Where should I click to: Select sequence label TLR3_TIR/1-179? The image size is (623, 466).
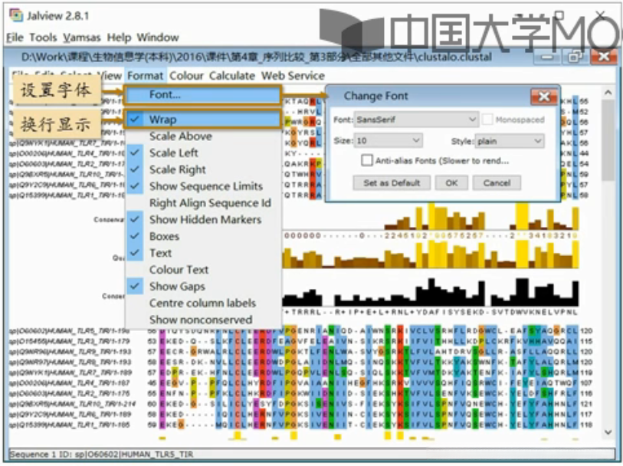70,341
